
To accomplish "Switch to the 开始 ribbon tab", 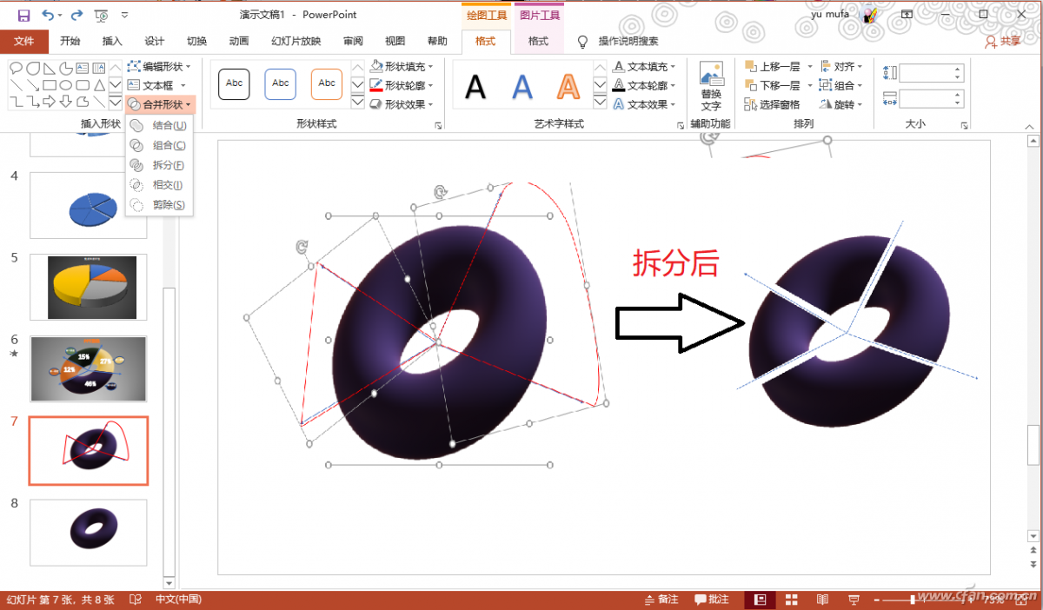I will tap(70, 41).
